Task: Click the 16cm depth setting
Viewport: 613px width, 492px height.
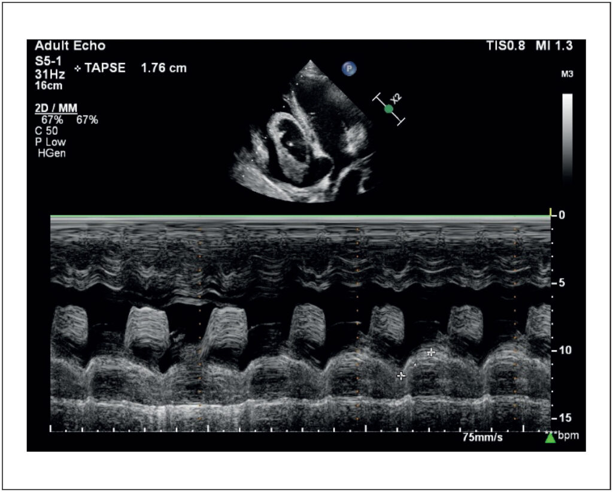Action: coord(49,86)
